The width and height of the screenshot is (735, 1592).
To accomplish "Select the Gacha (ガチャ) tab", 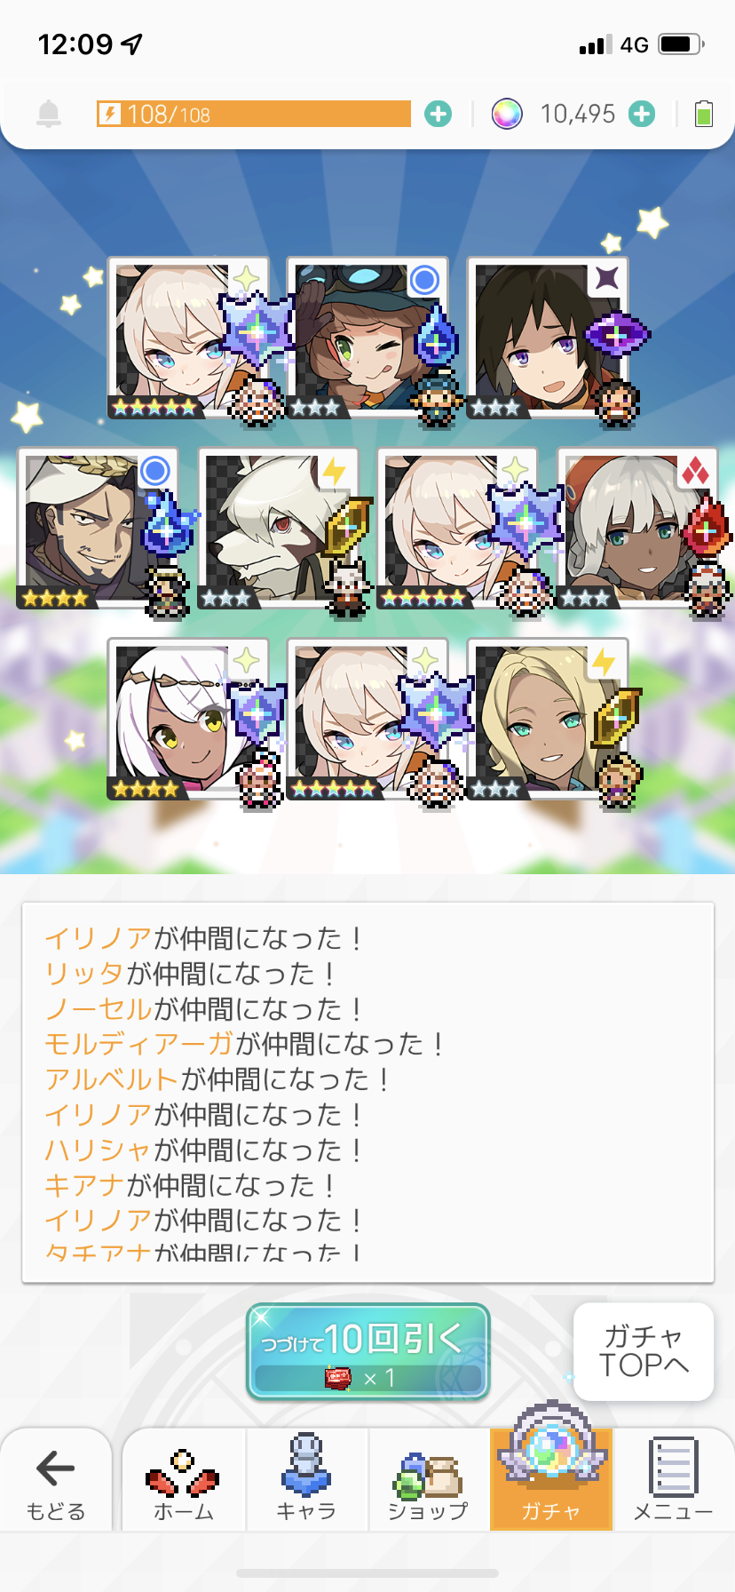I will coord(551,1479).
